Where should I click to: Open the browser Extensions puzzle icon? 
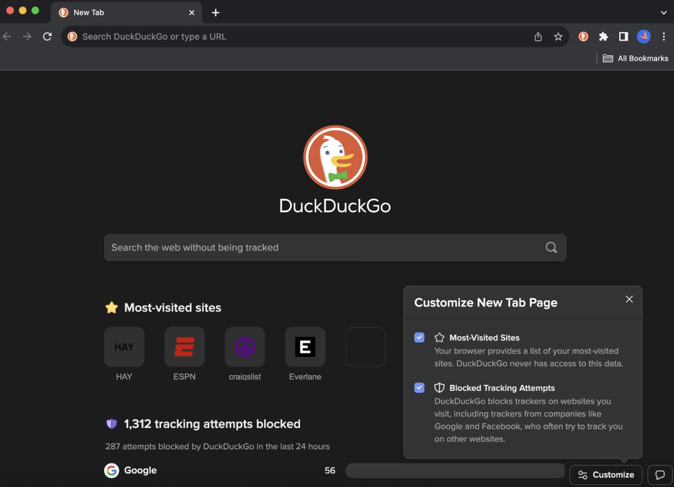click(603, 36)
